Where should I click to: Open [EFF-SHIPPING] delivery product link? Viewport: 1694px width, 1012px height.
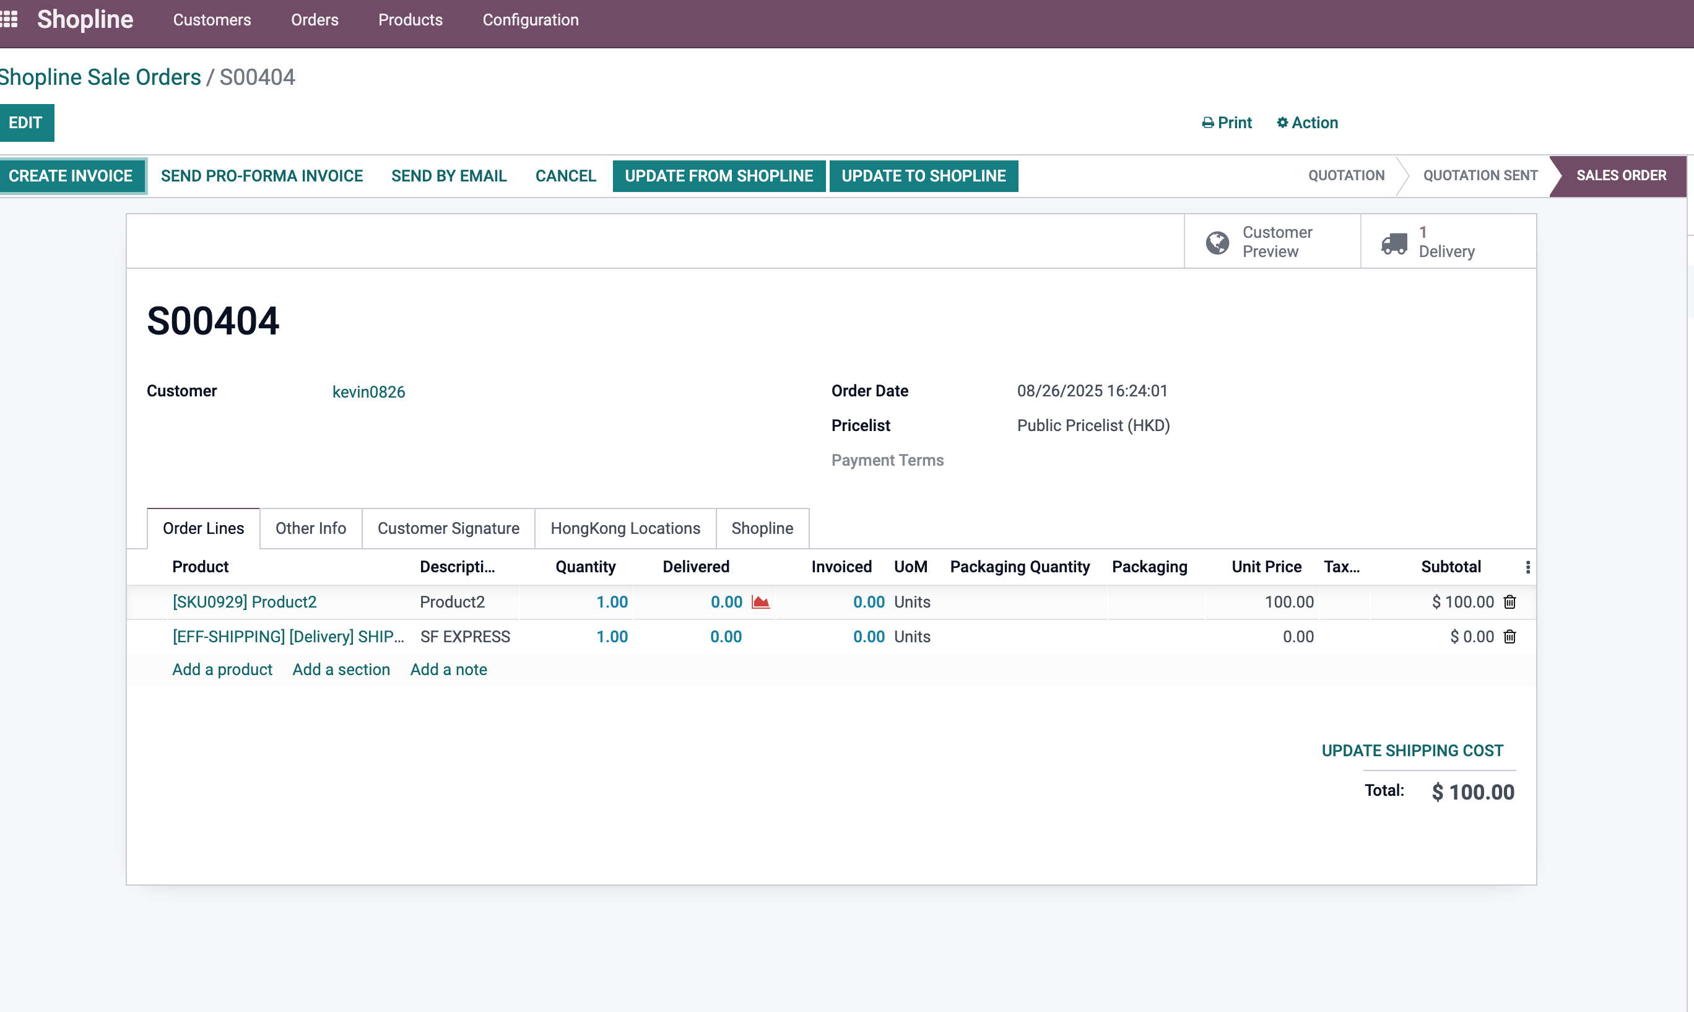pos(289,636)
